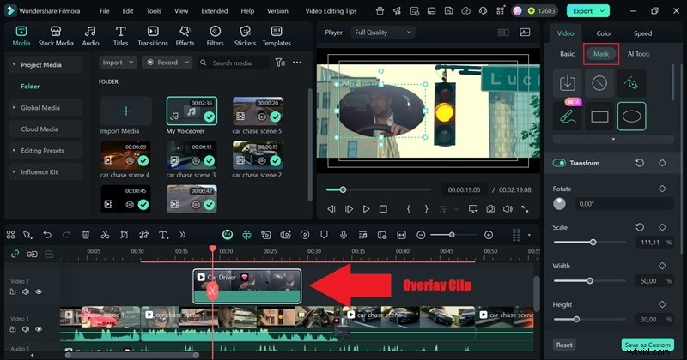Image resolution: width=687 pixels, height=360 pixels.
Task: Expand more mask shapes arrow
Action: [x=613, y=139]
